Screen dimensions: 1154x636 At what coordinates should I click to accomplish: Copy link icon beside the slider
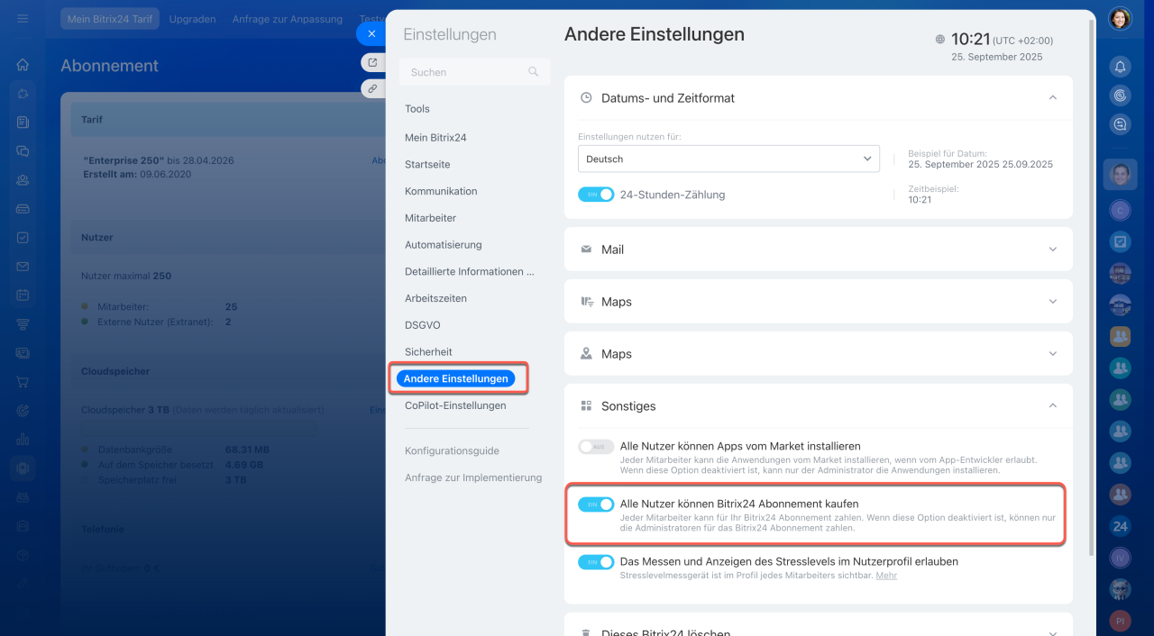pos(372,88)
